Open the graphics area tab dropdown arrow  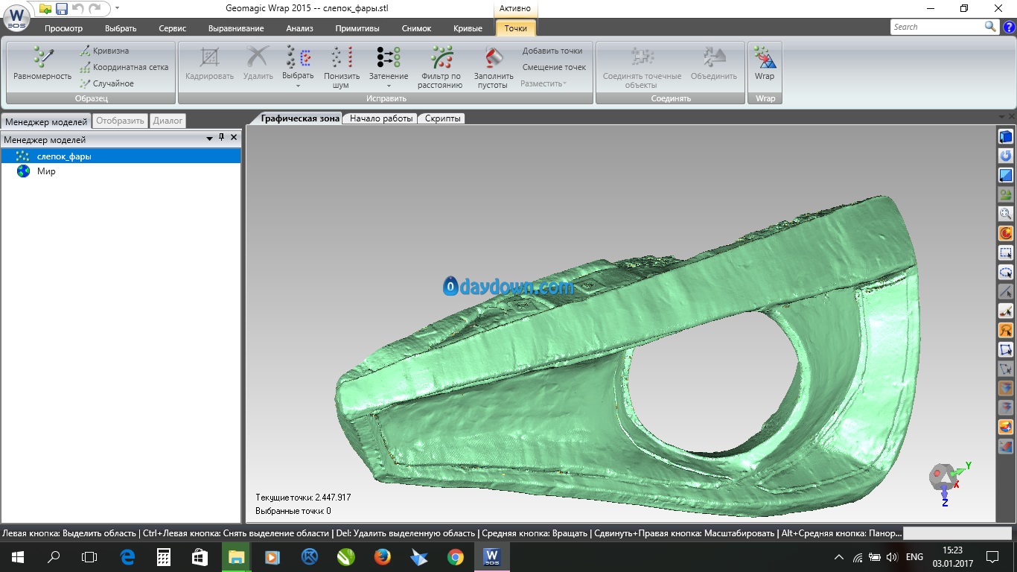[x=1001, y=118]
